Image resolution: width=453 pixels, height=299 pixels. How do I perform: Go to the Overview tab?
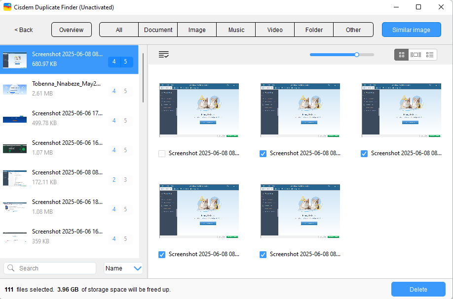coord(72,30)
